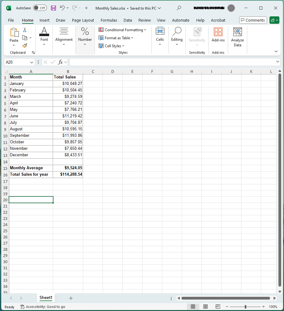
Task: Click the zoom slider handle
Action: tap(245, 307)
